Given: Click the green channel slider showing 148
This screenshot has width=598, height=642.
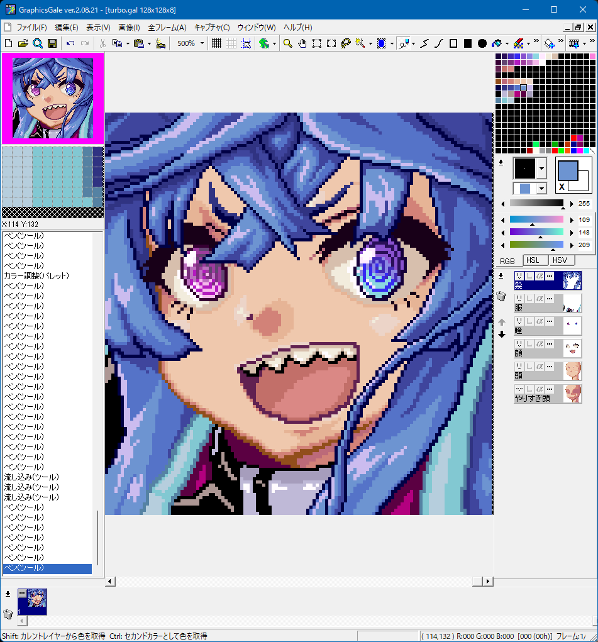Looking at the screenshot, I should pos(536,232).
